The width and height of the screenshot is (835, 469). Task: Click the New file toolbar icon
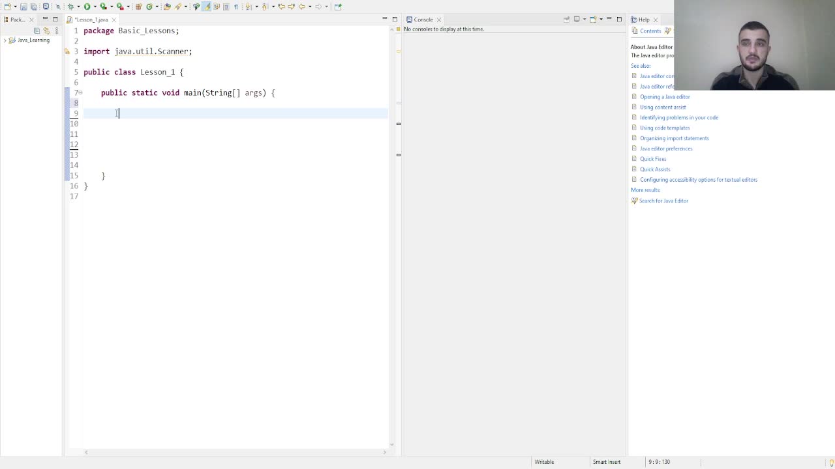point(7,7)
